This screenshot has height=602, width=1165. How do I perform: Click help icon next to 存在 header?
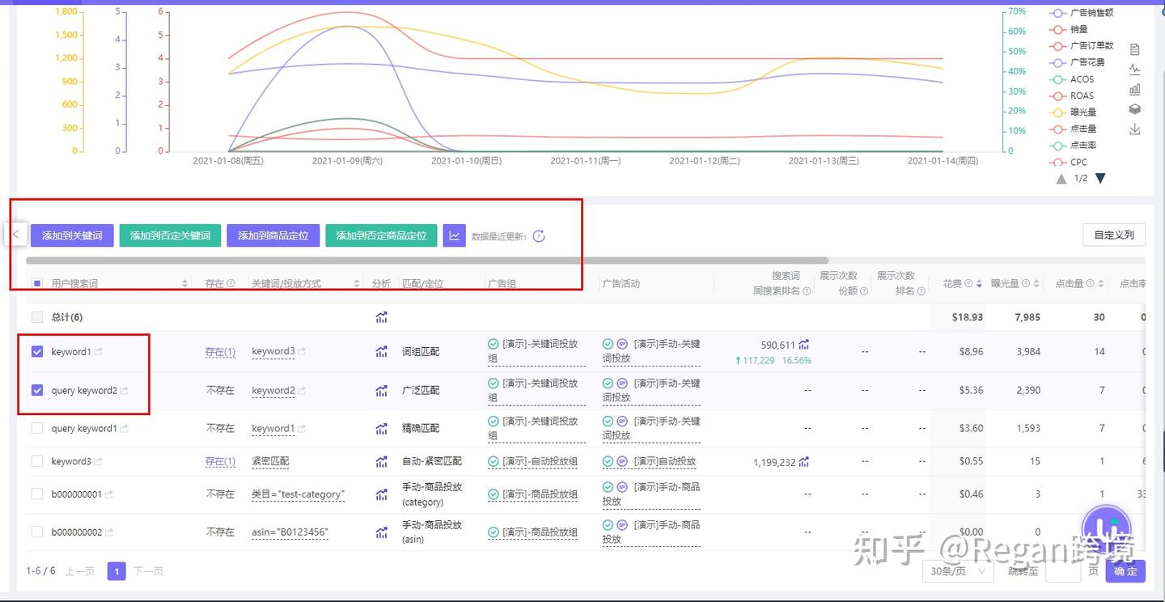[231, 284]
